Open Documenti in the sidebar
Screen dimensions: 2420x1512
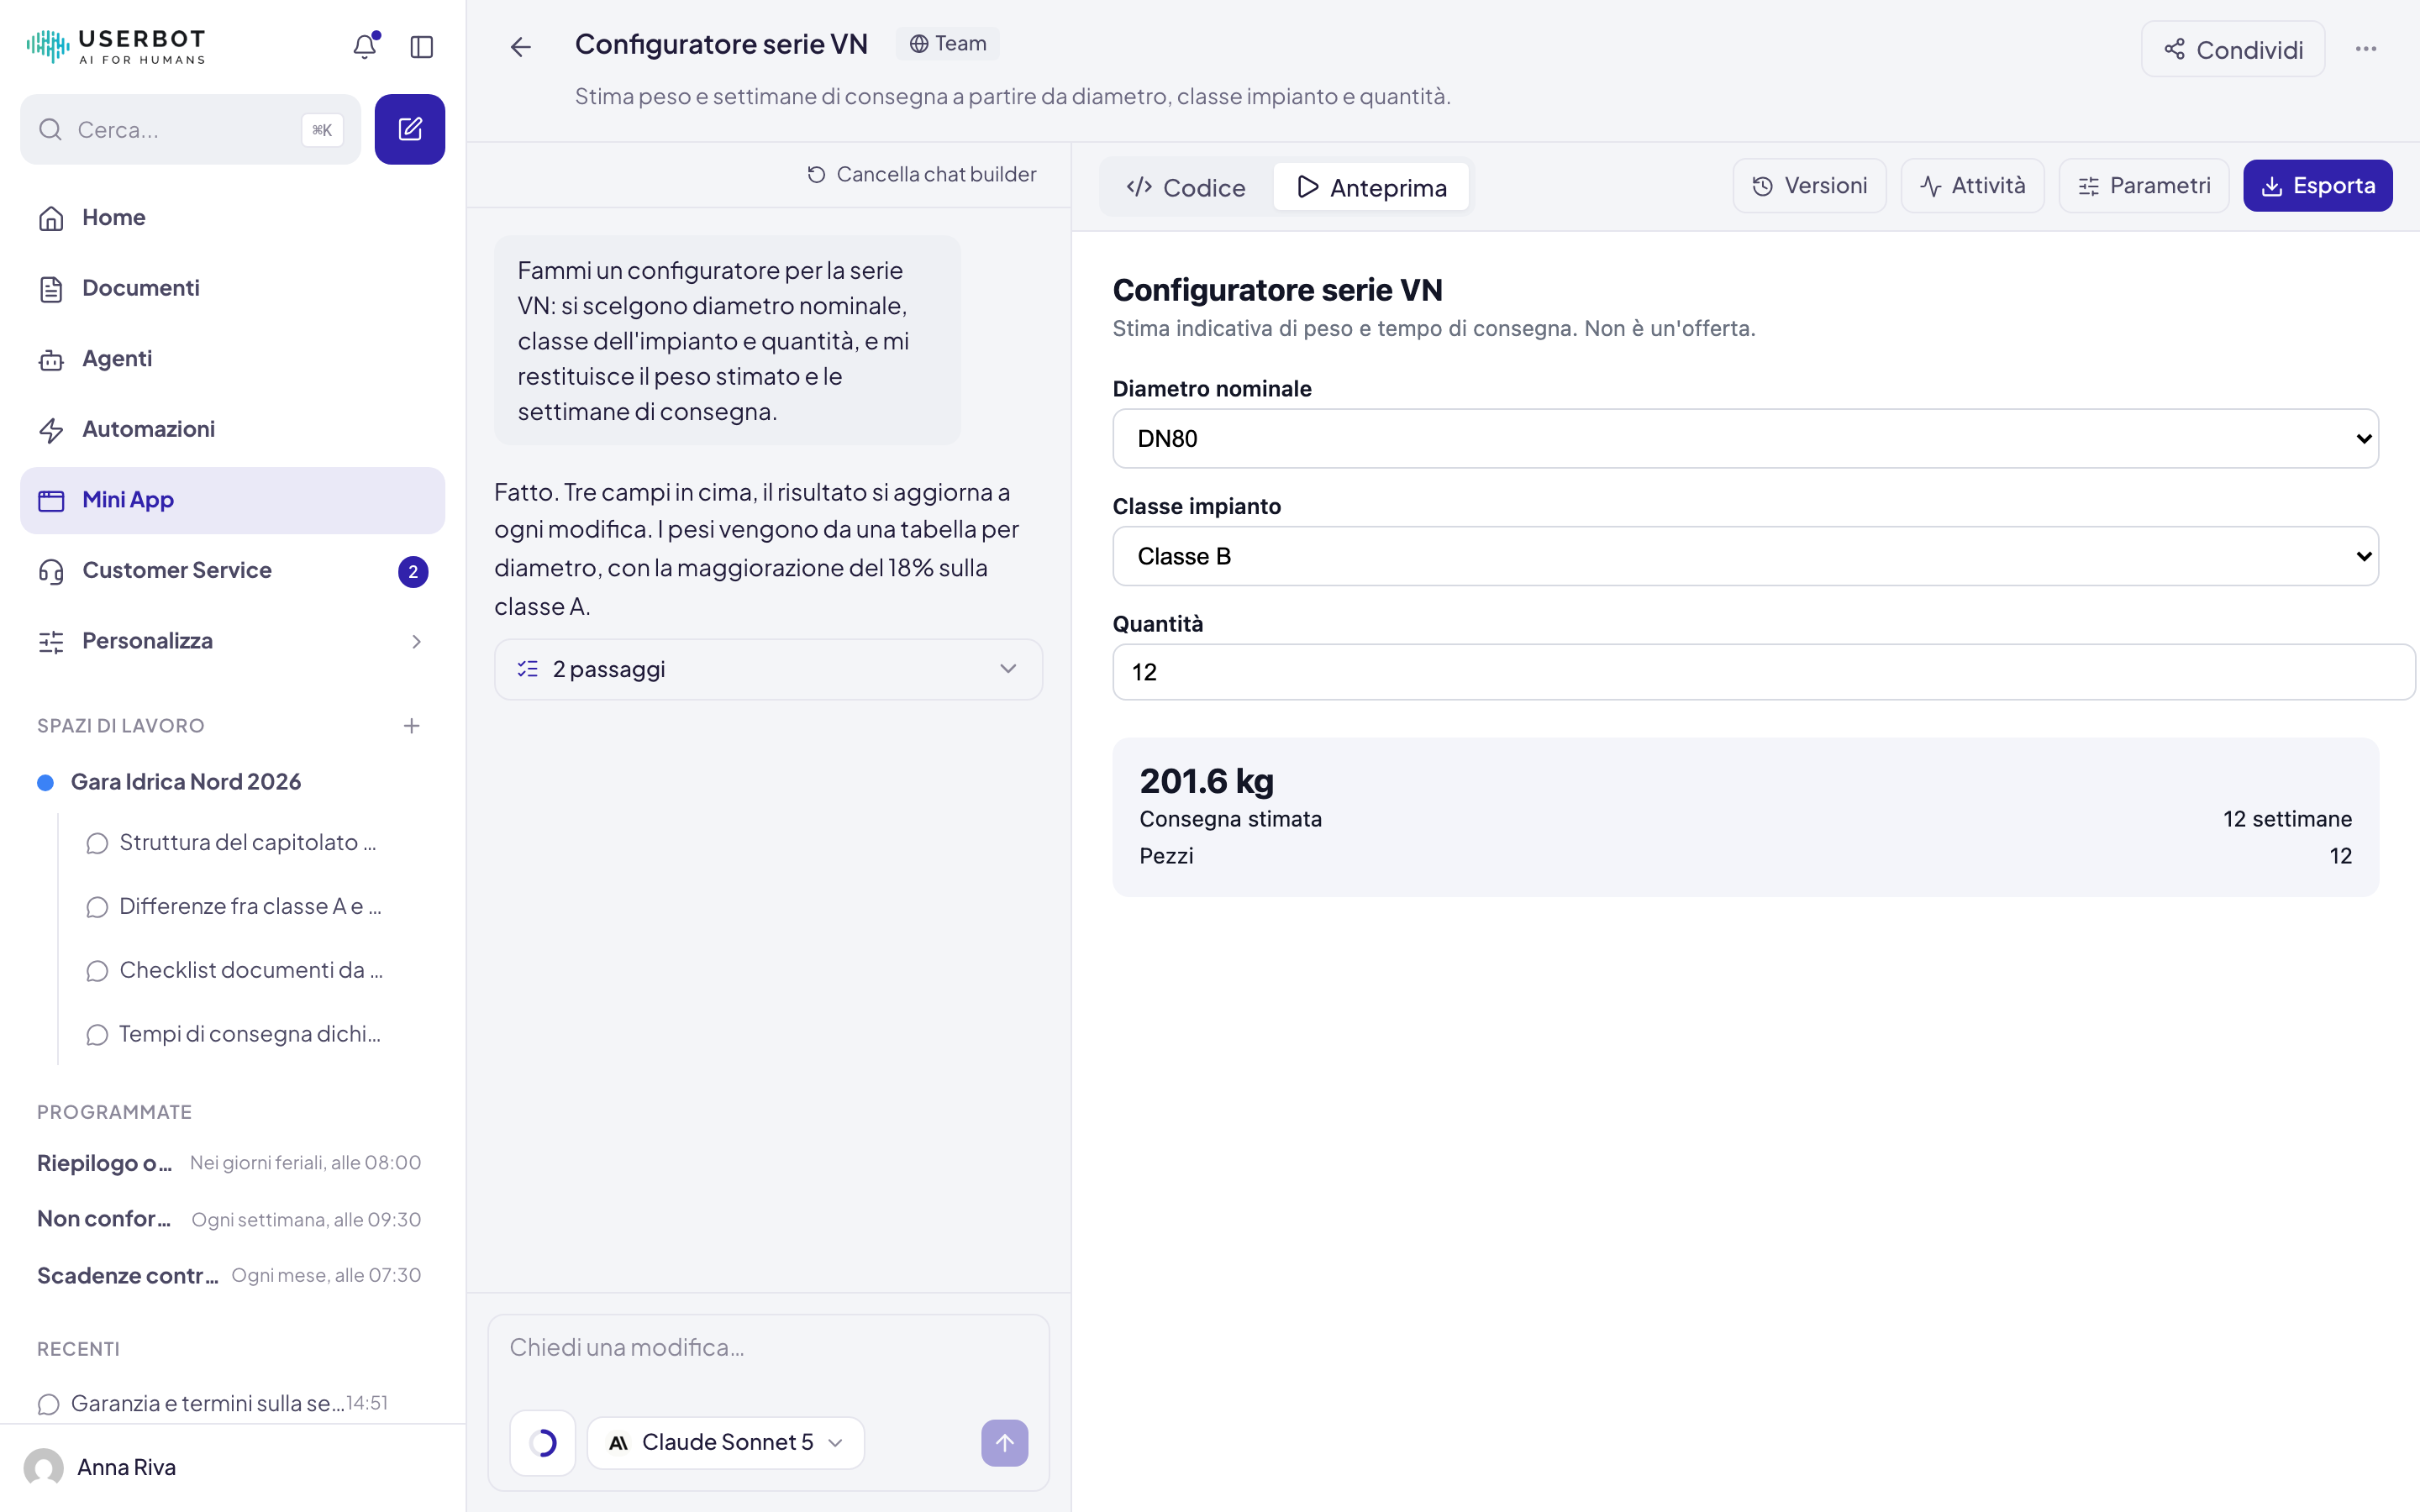232,288
